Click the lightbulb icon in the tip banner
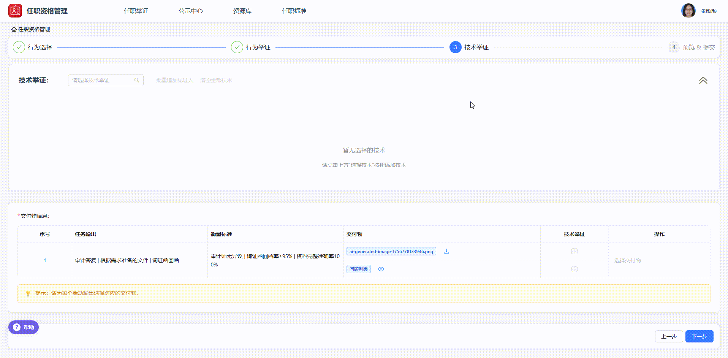The image size is (728, 358). [27, 293]
